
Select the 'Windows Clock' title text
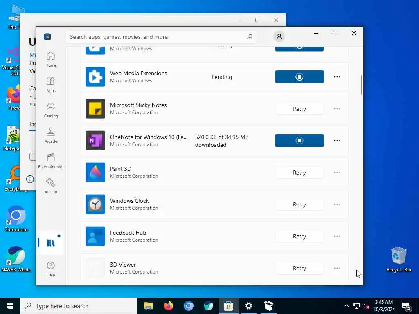pos(129,201)
